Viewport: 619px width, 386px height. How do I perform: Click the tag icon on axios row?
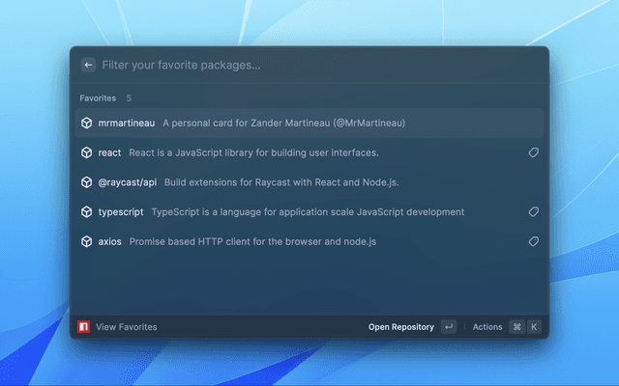[x=533, y=241]
